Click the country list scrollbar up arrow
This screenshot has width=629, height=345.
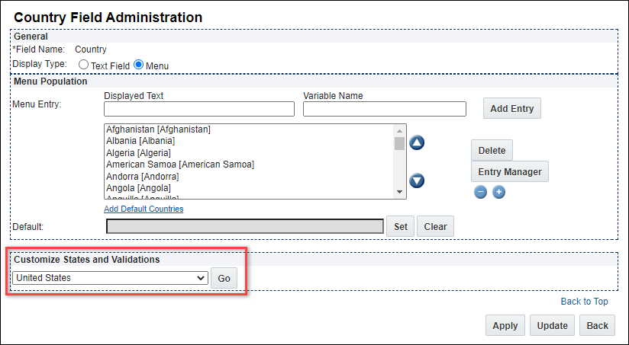click(x=399, y=130)
